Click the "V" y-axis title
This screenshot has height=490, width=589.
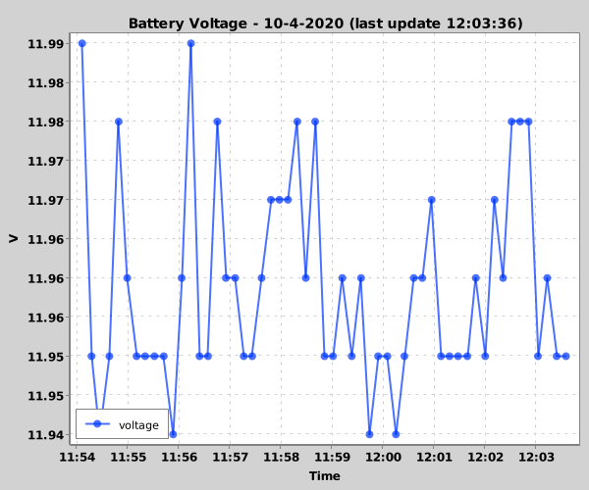(14, 238)
